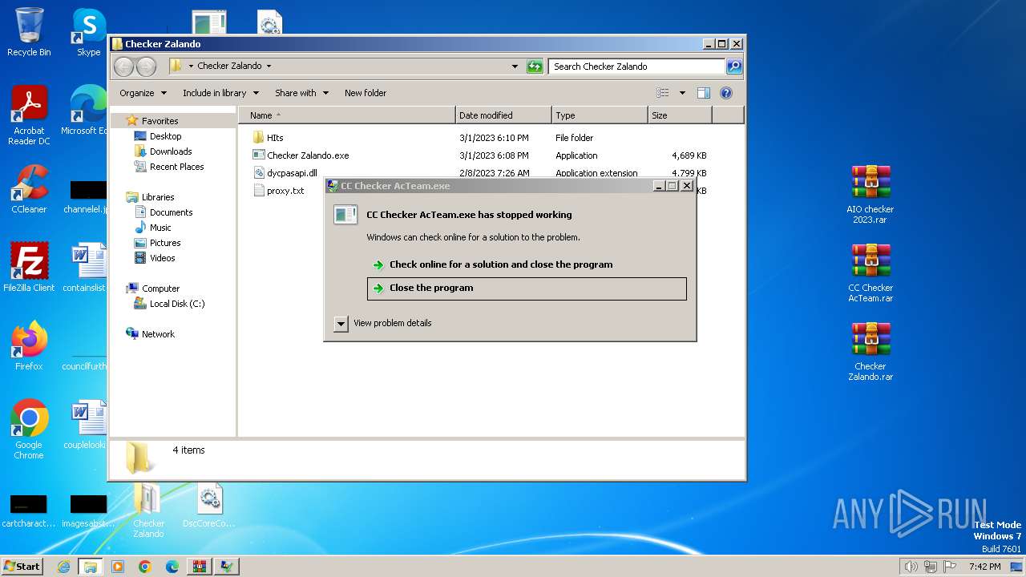Open Include in library dropdown
The width and height of the screenshot is (1026, 577).
220,93
